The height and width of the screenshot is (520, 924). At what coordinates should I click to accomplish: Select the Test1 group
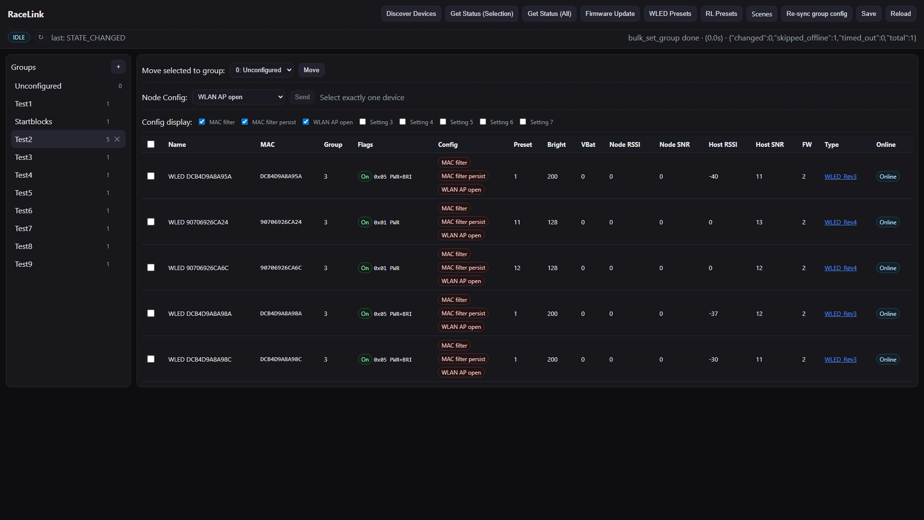point(68,104)
